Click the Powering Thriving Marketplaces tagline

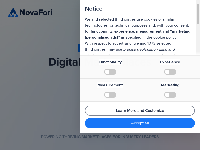100,137
